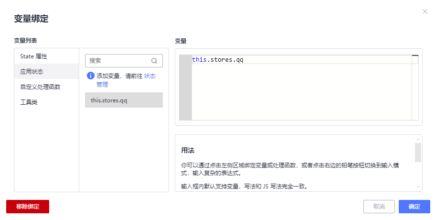436x220 pixels.
Task: Select the 应用状态 category
Action: tap(47, 72)
